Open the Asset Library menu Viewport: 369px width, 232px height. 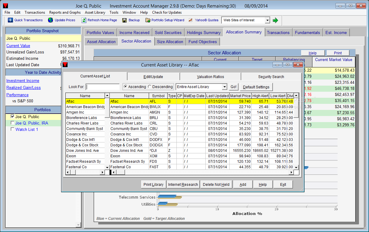[x=95, y=12]
